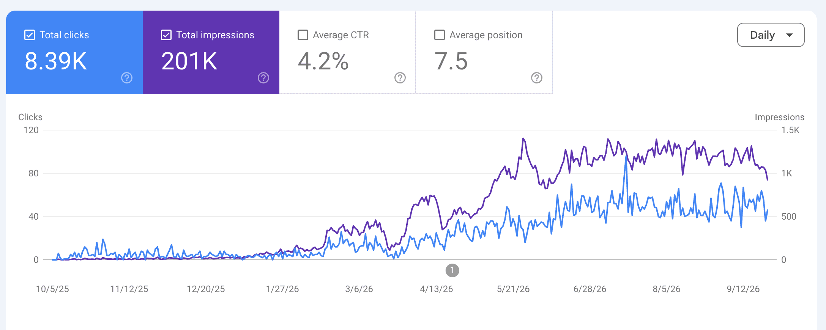826x330 pixels.
Task: Click the 6/28/26 date label
Action: pyautogui.click(x=590, y=289)
